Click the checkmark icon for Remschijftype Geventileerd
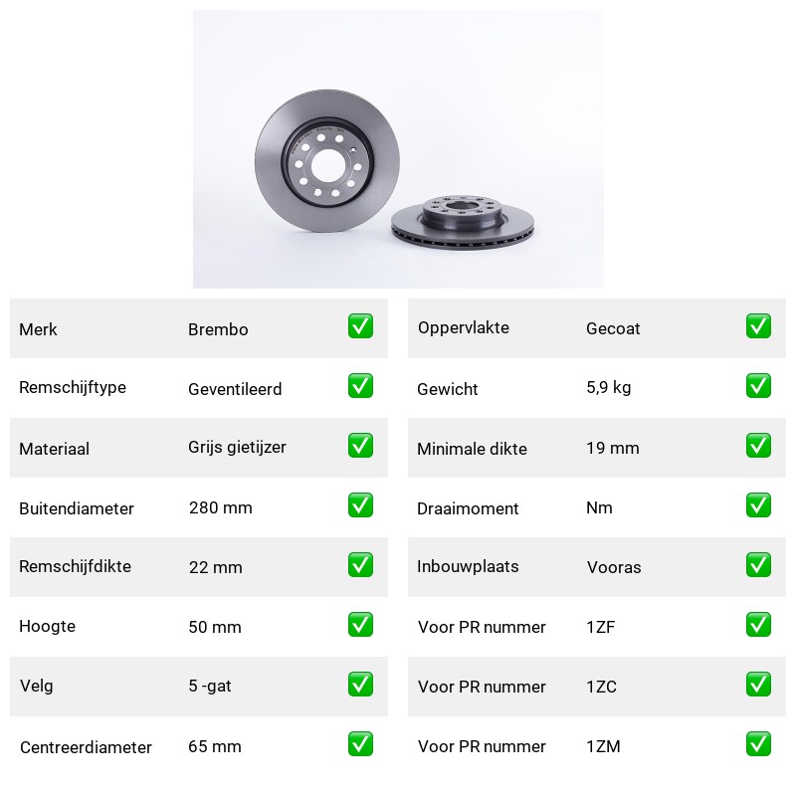This screenshot has width=796, height=796. pyautogui.click(x=360, y=386)
